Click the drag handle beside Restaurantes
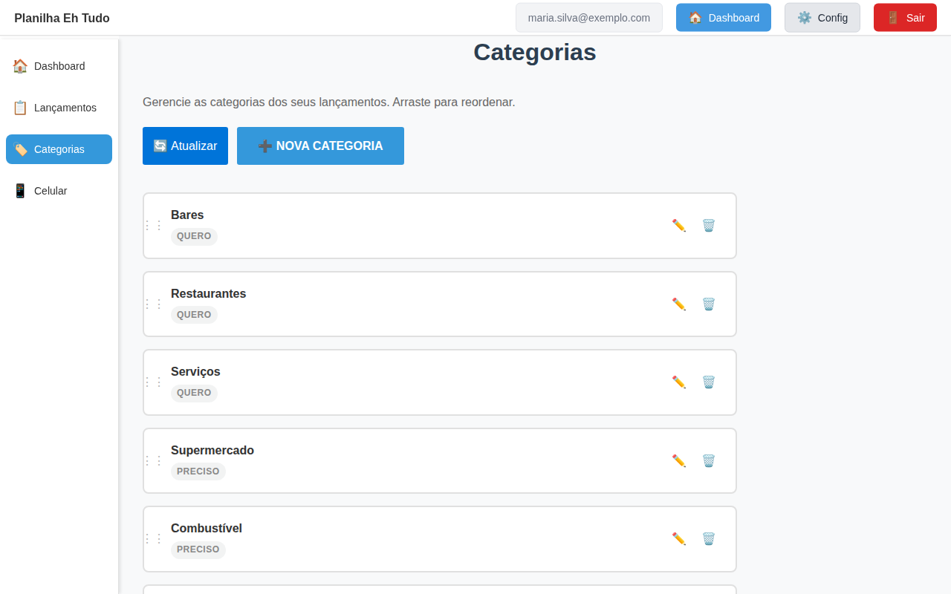Screen dimensions: 951x594 point(154,304)
